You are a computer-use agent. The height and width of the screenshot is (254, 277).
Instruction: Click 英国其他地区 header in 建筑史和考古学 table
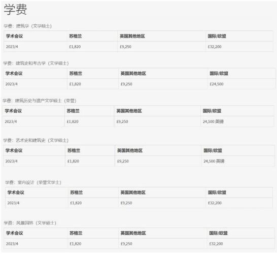133,73
